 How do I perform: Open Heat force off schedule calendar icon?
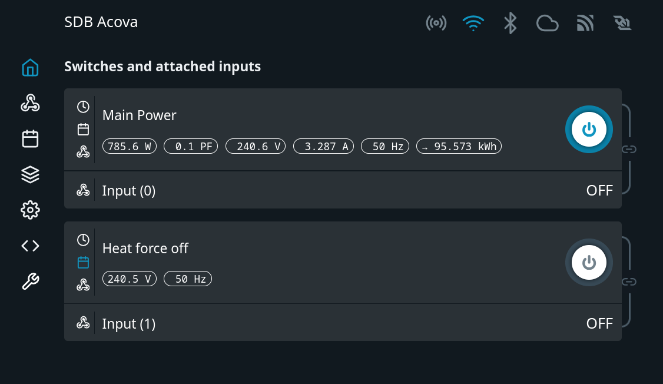83,262
